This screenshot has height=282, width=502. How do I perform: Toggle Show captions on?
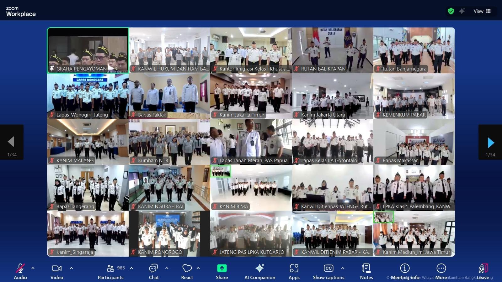(x=328, y=269)
